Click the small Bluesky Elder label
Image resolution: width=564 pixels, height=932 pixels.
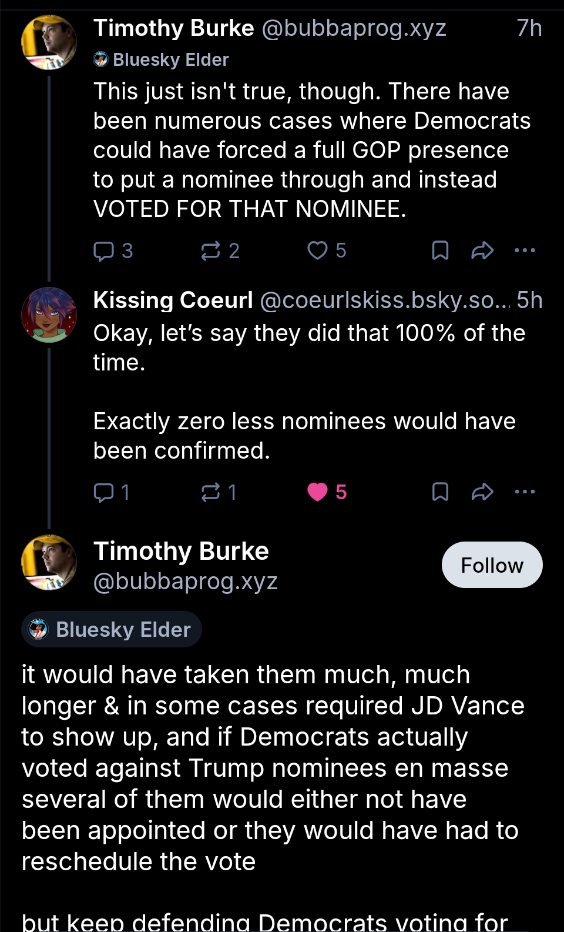point(161,60)
